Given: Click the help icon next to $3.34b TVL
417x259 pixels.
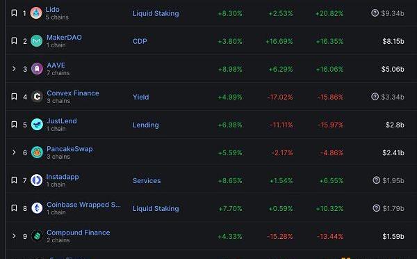Looking at the screenshot, I should click(x=375, y=97).
